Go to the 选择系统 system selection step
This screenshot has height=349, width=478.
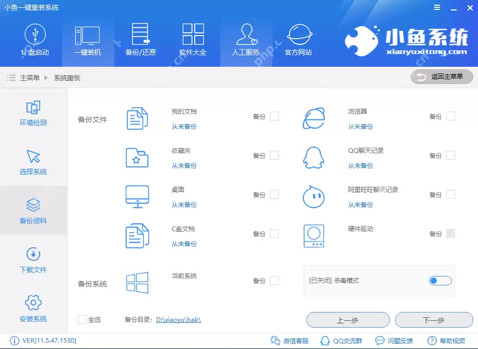coord(33,162)
